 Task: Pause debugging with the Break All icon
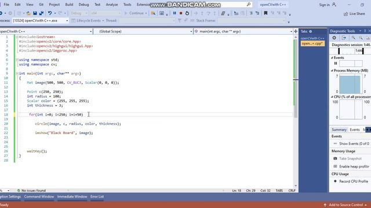point(174,13)
